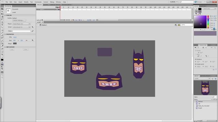Select the S saturation radio button
Image resolution: width=218 pixels, height=122 pixels.
pyautogui.click(x=211, y=18)
